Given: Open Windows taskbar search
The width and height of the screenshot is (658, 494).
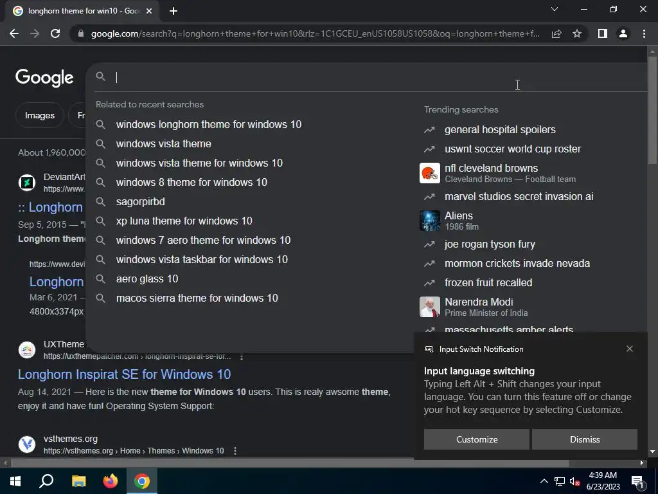Looking at the screenshot, I should tap(46, 481).
